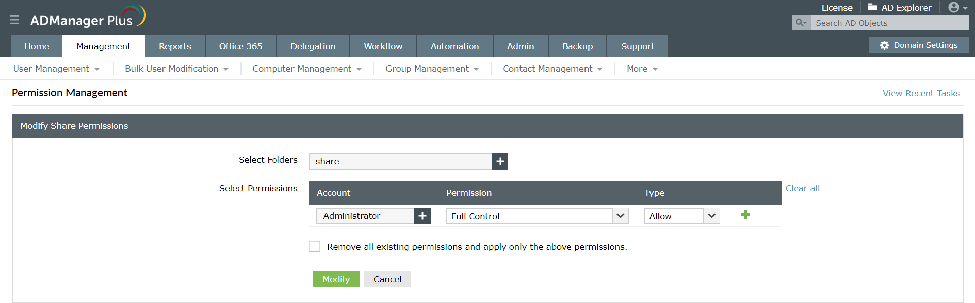Open Domain Settings gear icon
The height and width of the screenshot is (303, 975).
pos(884,45)
